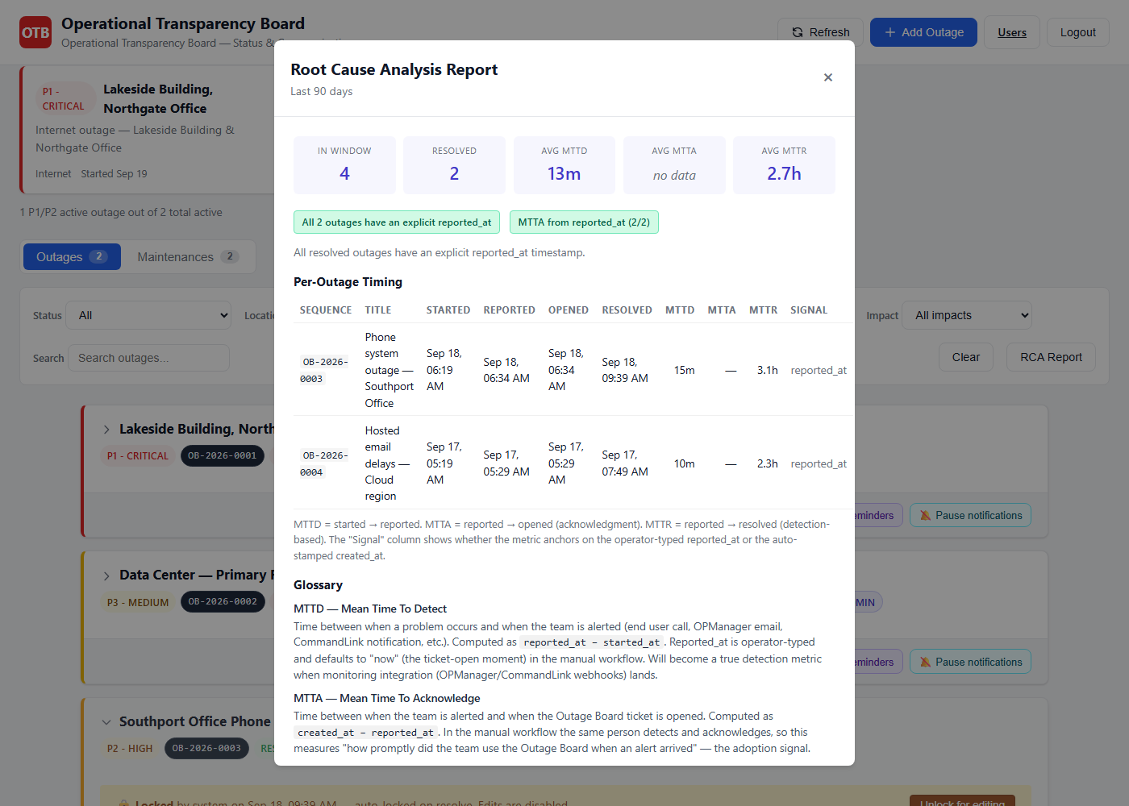Image resolution: width=1129 pixels, height=806 pixels.
Task: Collapse the Southport Office Phone card
Action: (106, 722)
